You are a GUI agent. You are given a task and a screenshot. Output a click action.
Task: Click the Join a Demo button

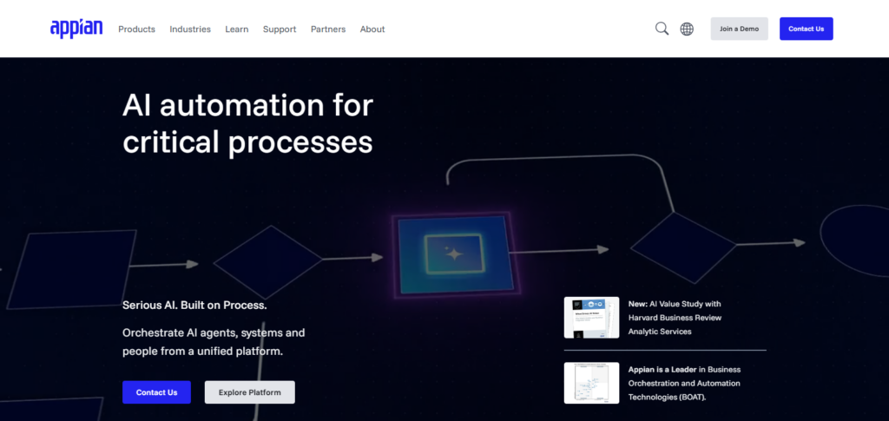click(x=740, y=29)
